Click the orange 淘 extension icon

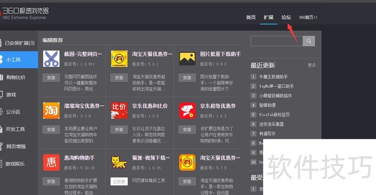(51, 110)
